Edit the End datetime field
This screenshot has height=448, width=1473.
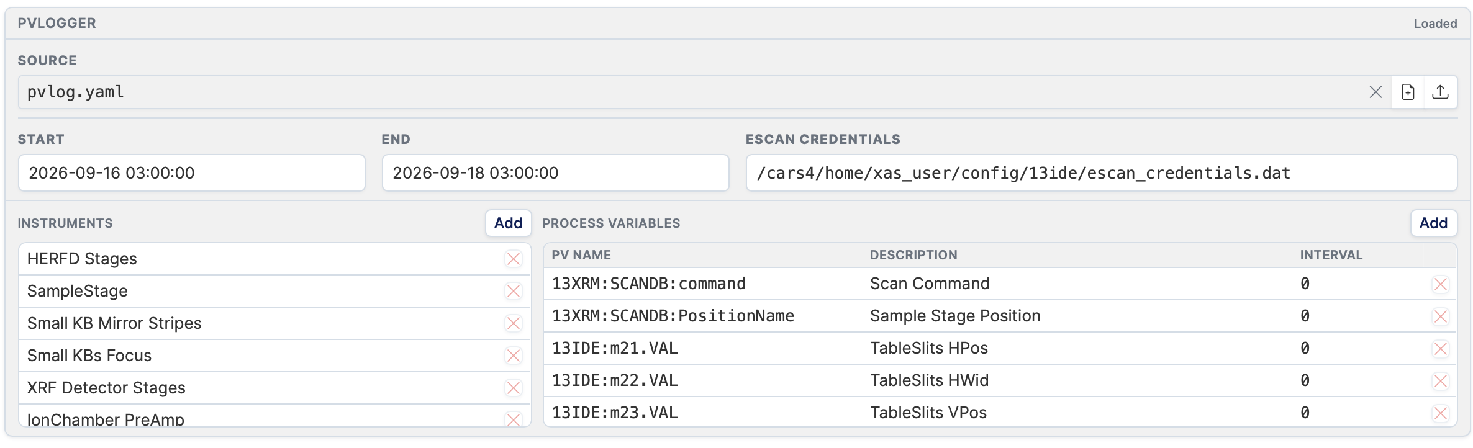click(555, 173)
